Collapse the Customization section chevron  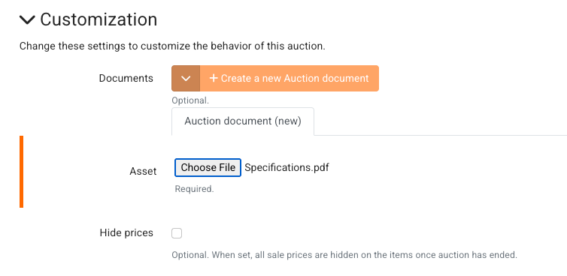click(x=27, y=19)
